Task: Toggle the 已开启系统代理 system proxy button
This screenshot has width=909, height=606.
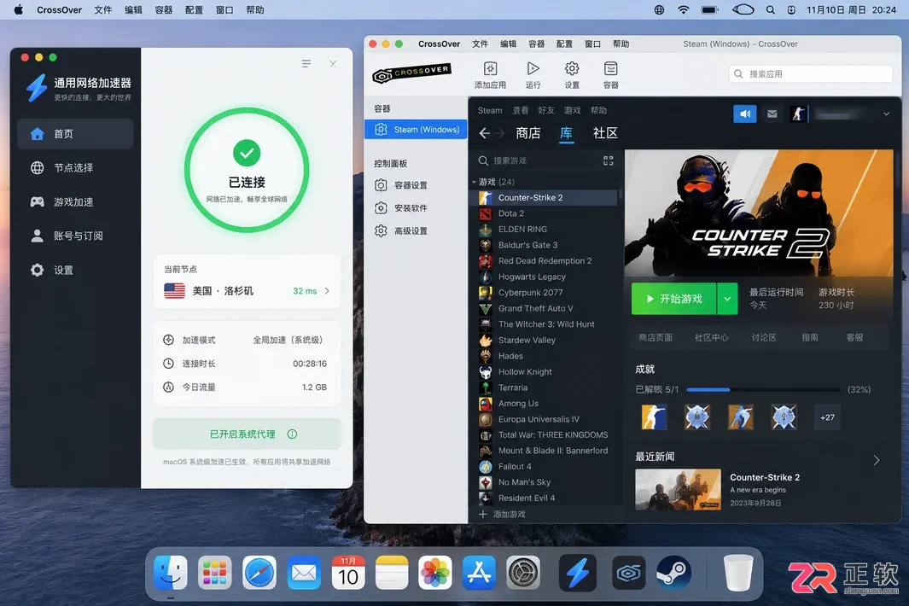Action: (247, 434)
